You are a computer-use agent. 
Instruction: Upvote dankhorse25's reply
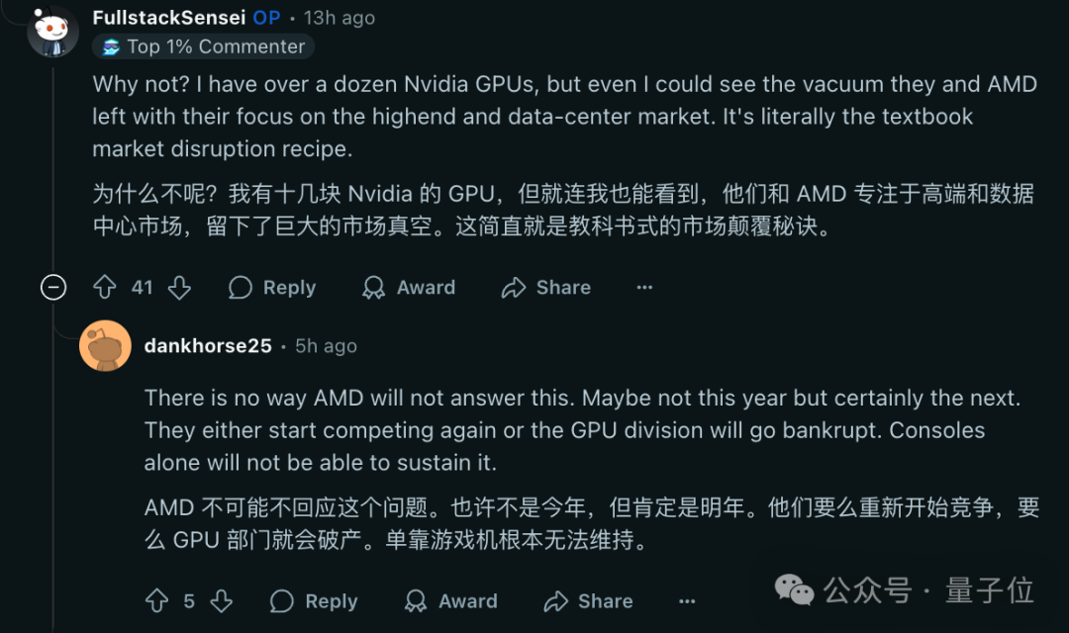click(156, 601)
